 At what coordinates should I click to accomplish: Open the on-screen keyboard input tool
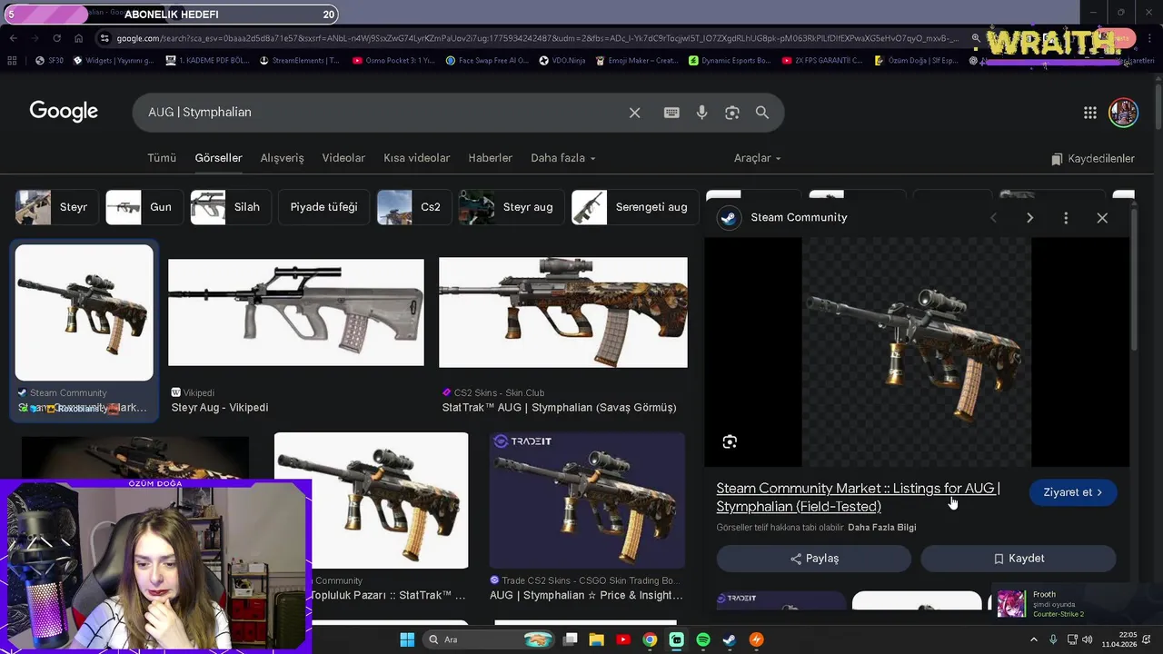pyautogui.click(x=671, y=113)
